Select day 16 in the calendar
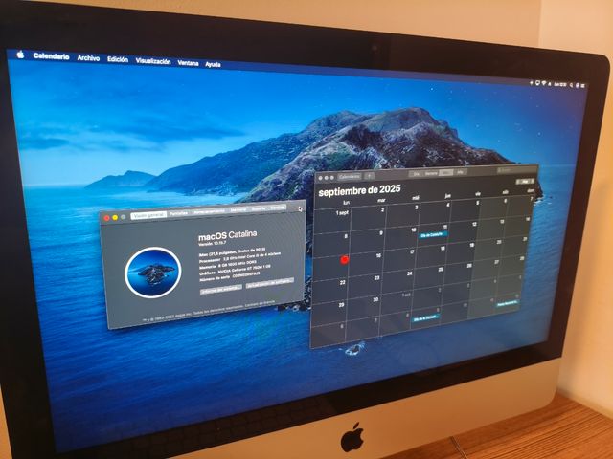The height and width of the screenshot is (459, 613). coord(366,264)
